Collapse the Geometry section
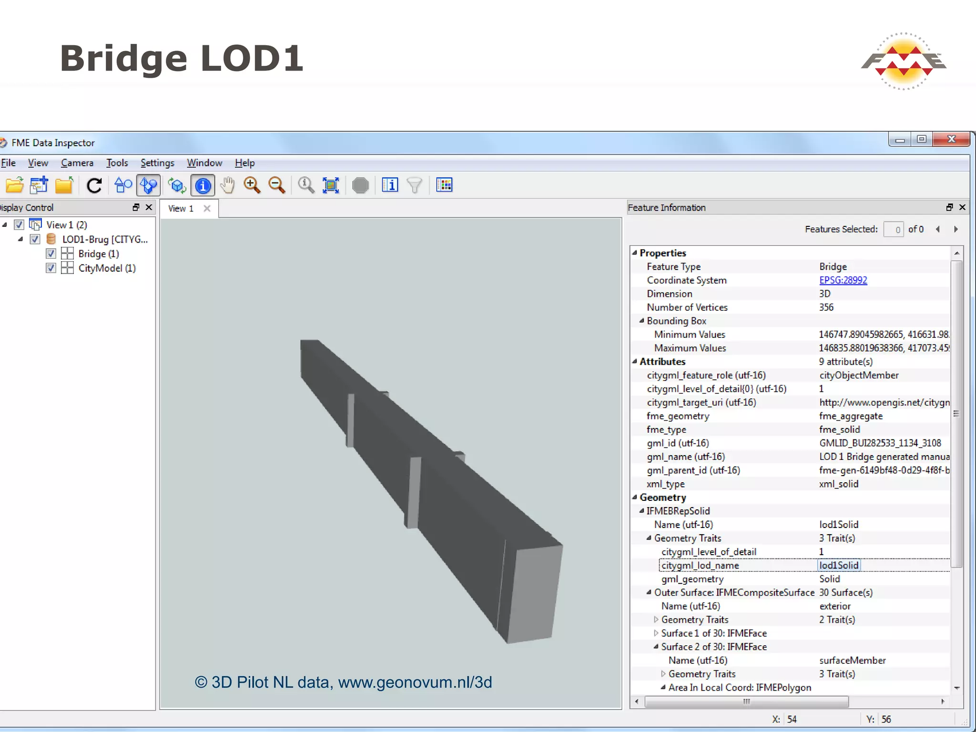 pyautogui.click(x=635, y=498)
